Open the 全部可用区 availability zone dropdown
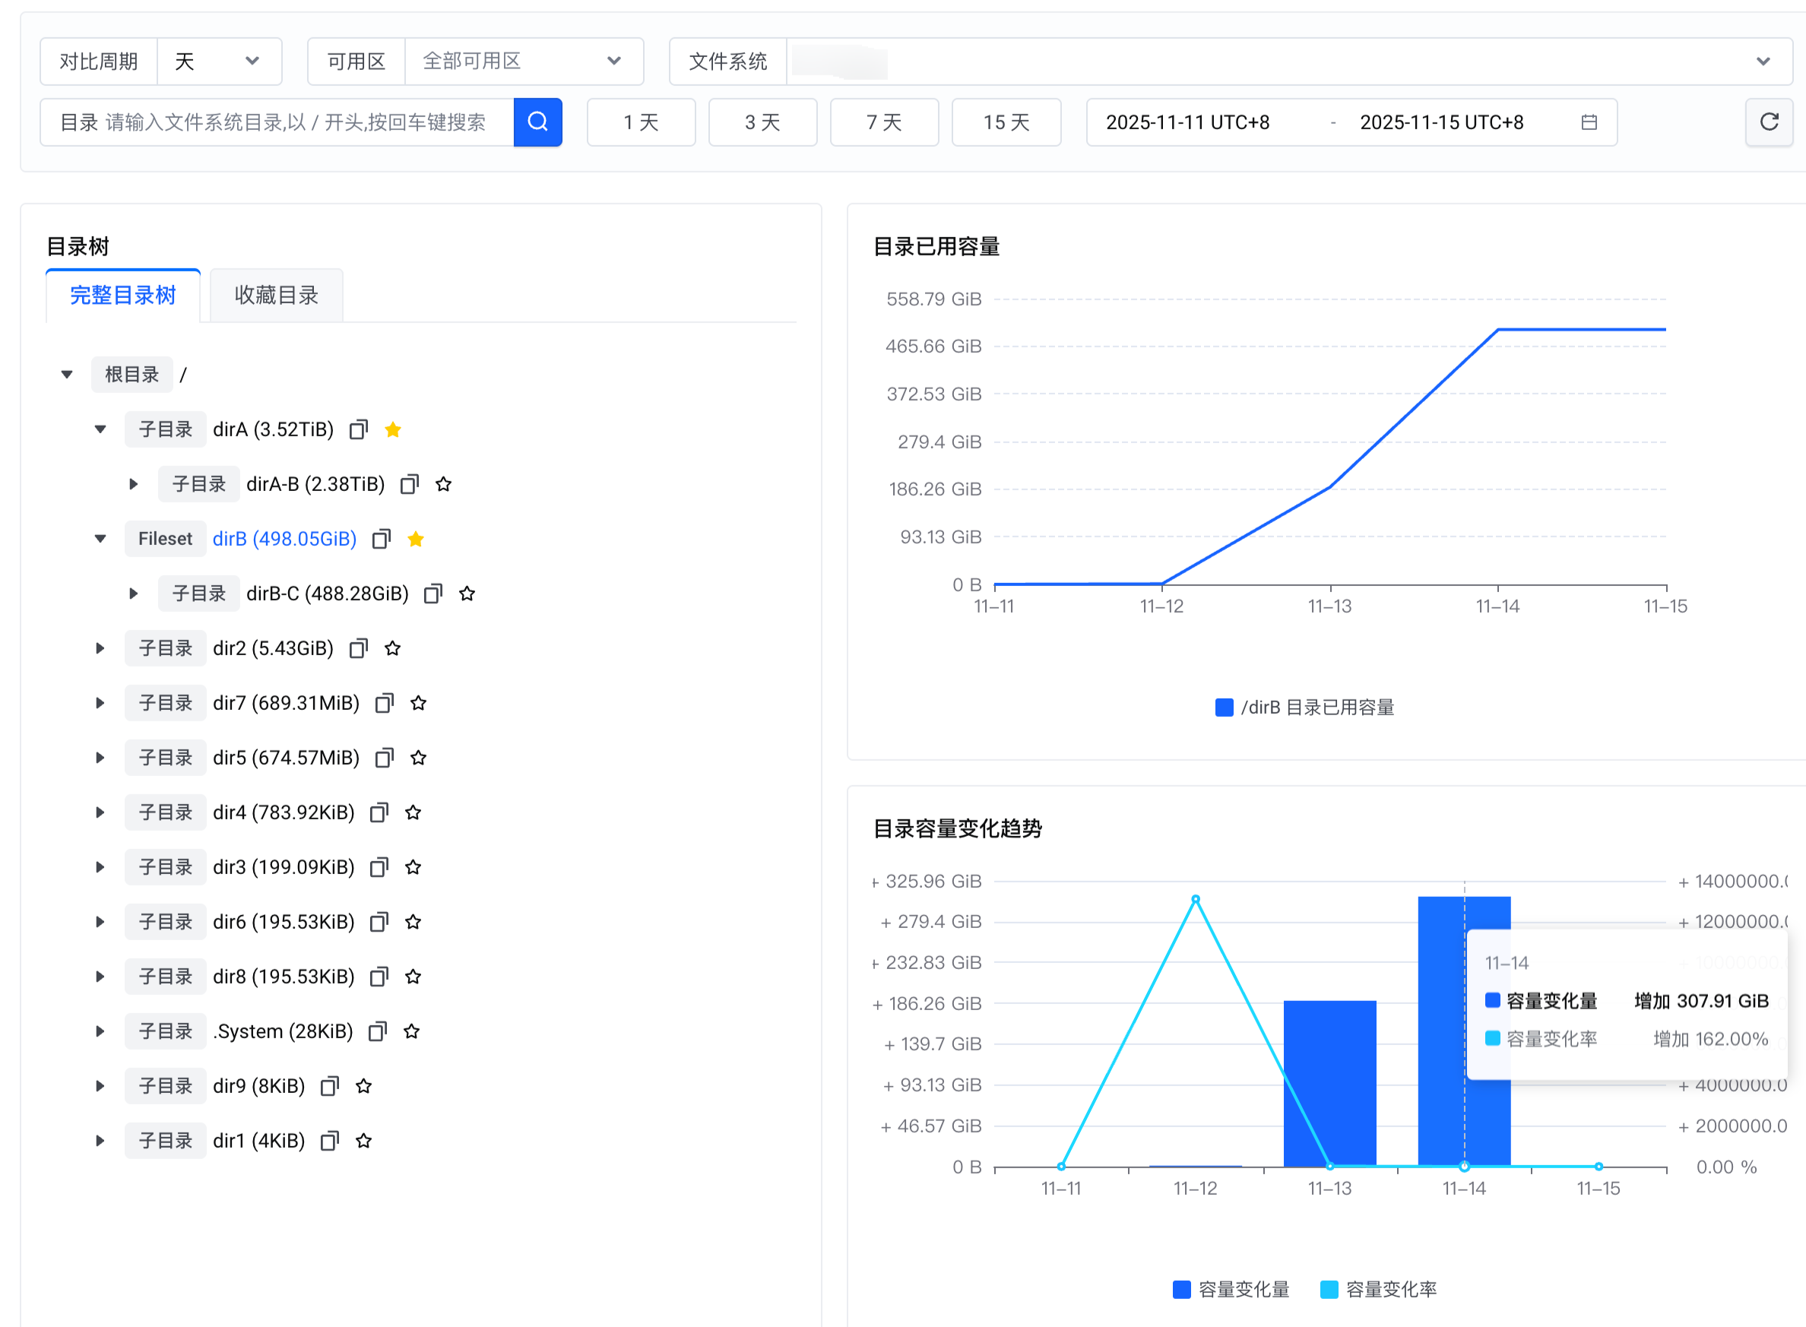The image size is (1806, 1327). click(x=523, y=61)
